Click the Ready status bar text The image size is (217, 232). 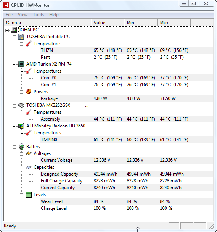[10, 226]
